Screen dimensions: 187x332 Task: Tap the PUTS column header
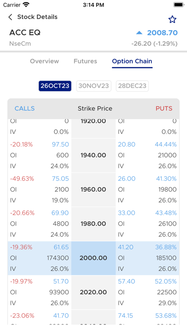coord(164,108)
